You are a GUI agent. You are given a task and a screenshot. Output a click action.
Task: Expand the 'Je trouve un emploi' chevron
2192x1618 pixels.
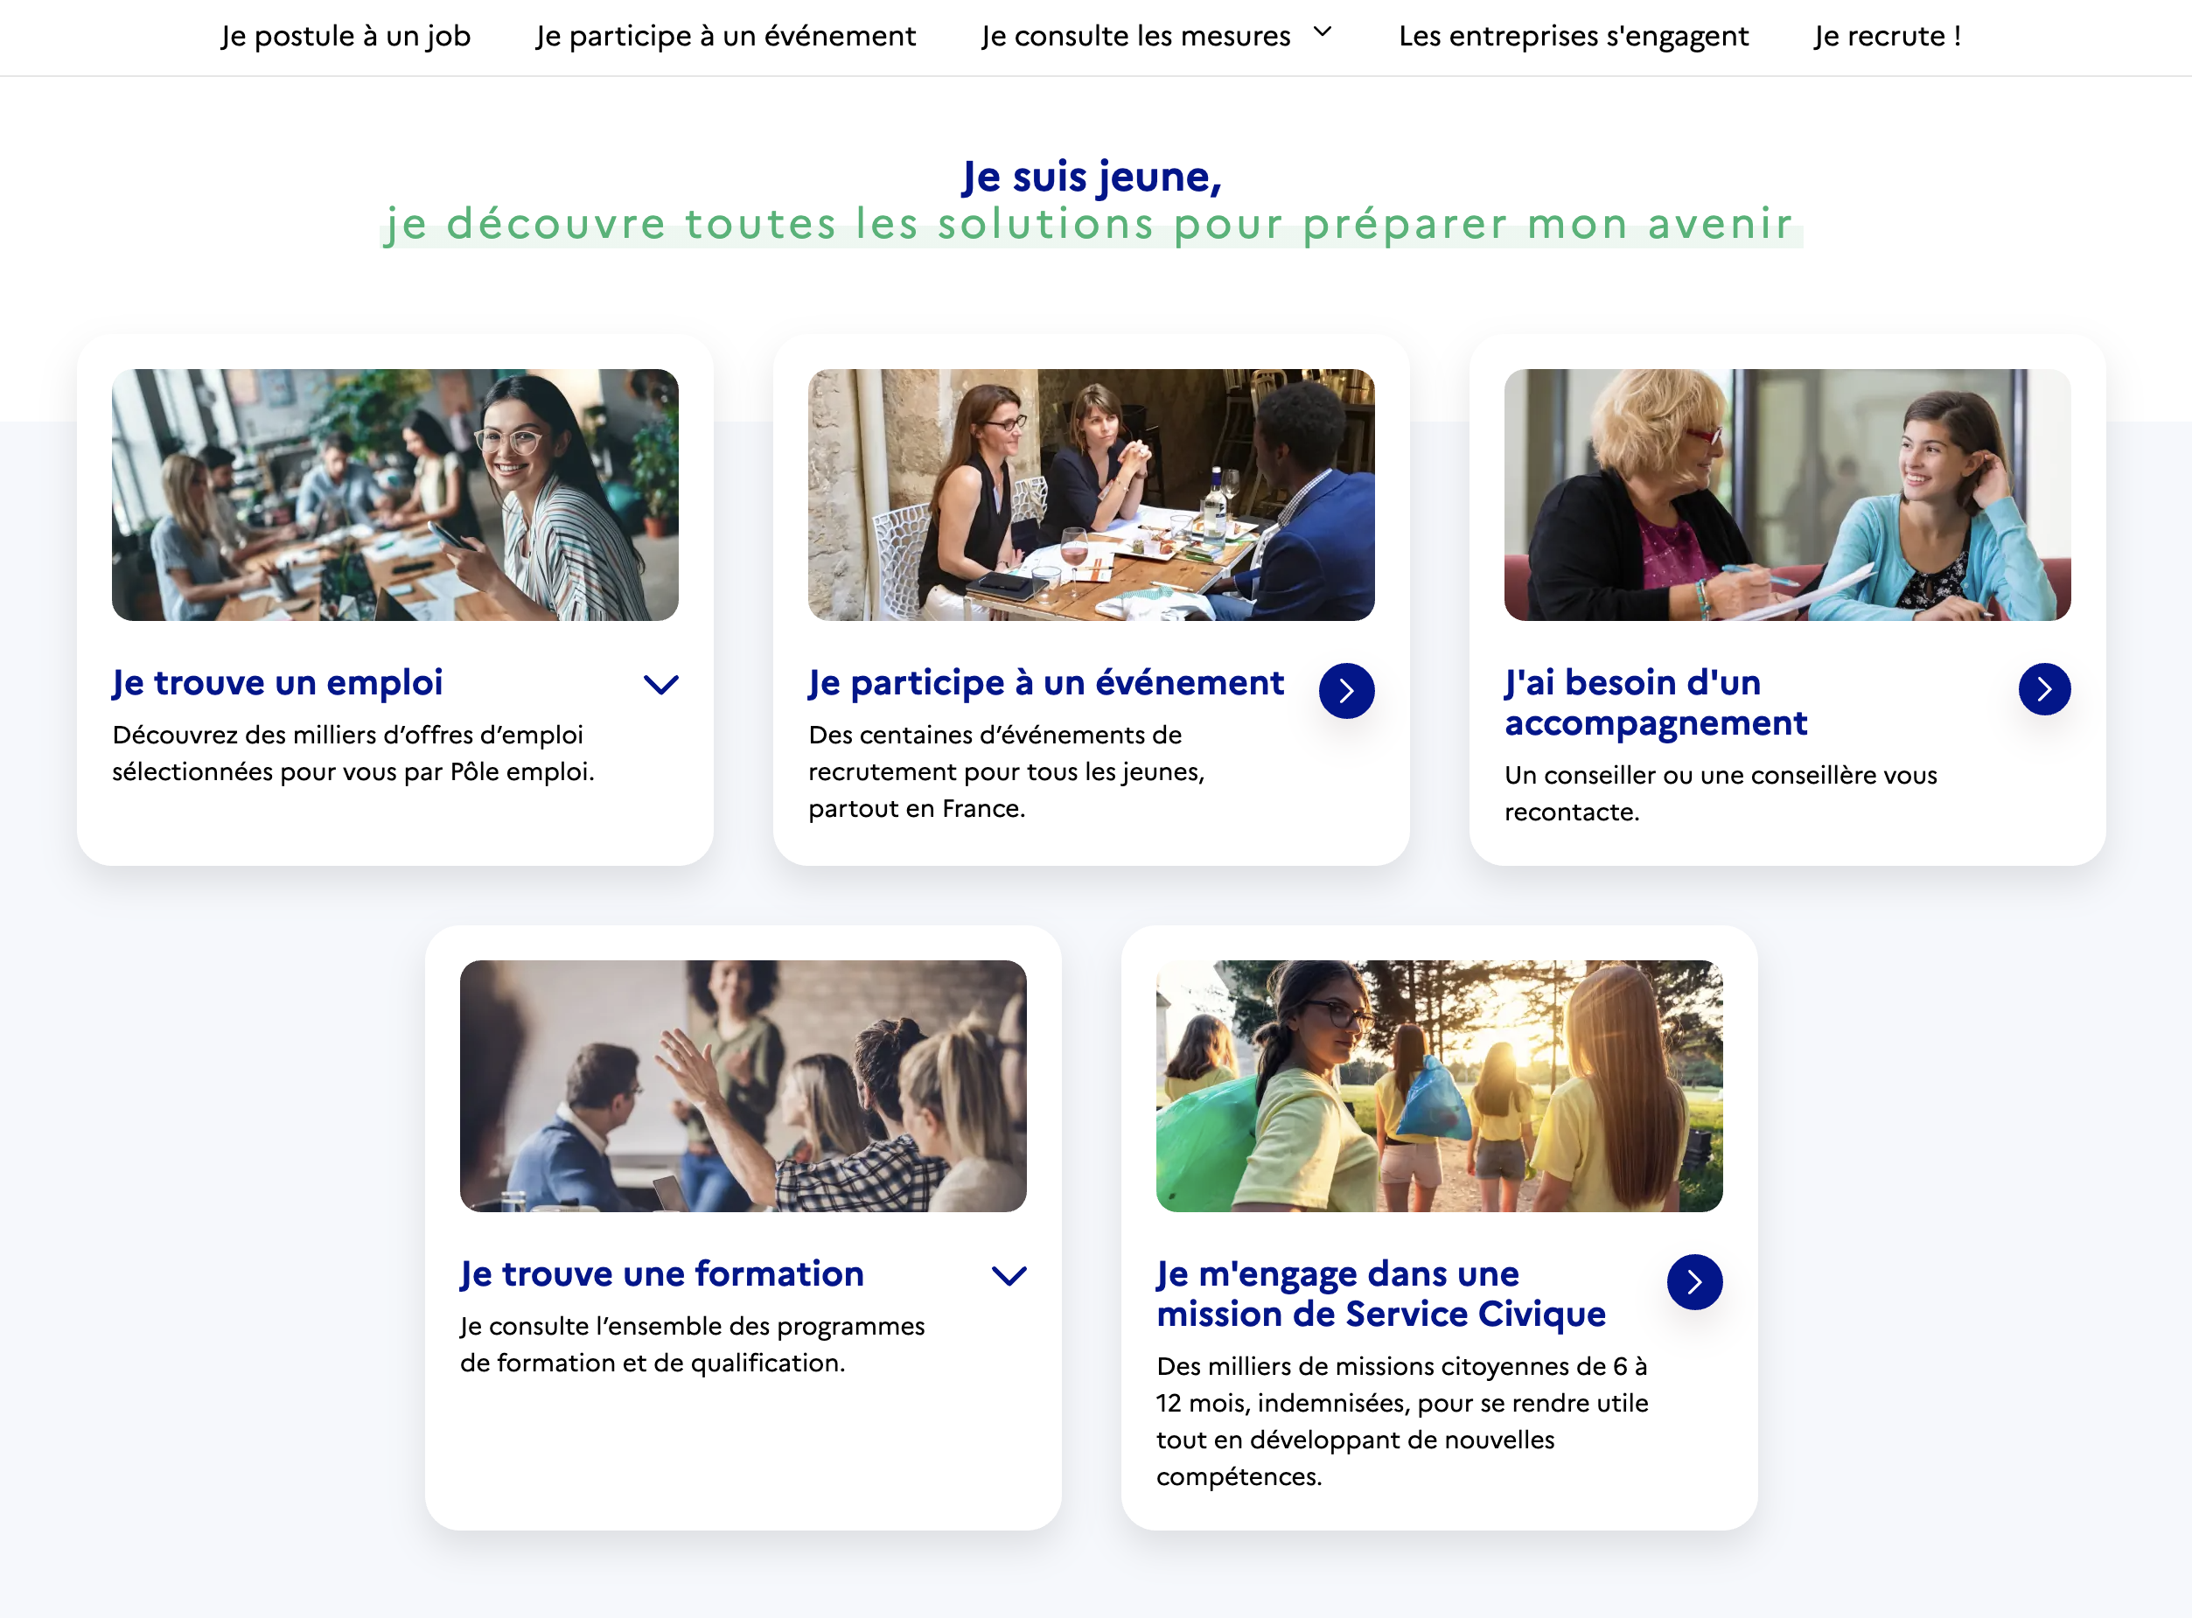coord(661,685)
